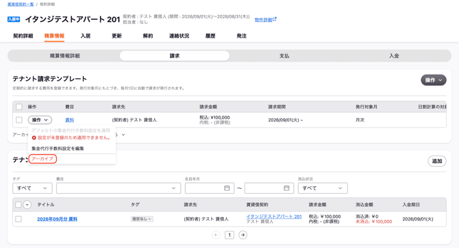Open the 発注 tab
Viewport: 459px width, 248px height.
tap(242, 36)
